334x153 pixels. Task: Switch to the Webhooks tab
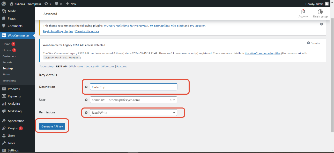(x=77, y=66)
